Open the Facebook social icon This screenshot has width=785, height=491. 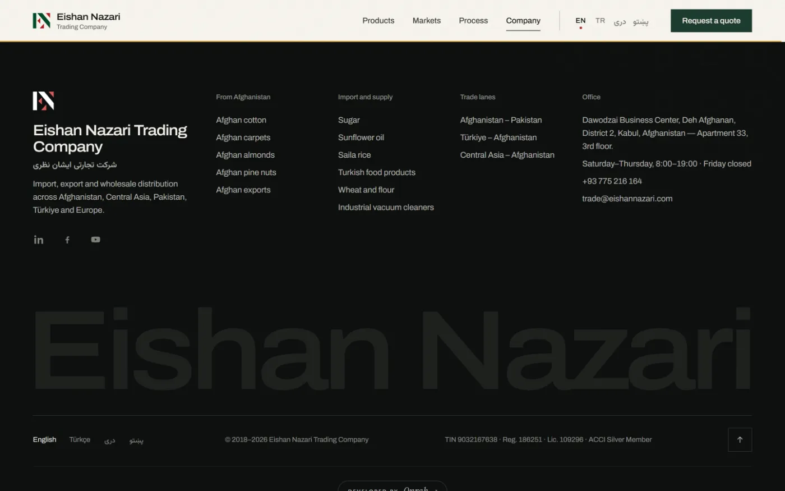pos(67,240)
